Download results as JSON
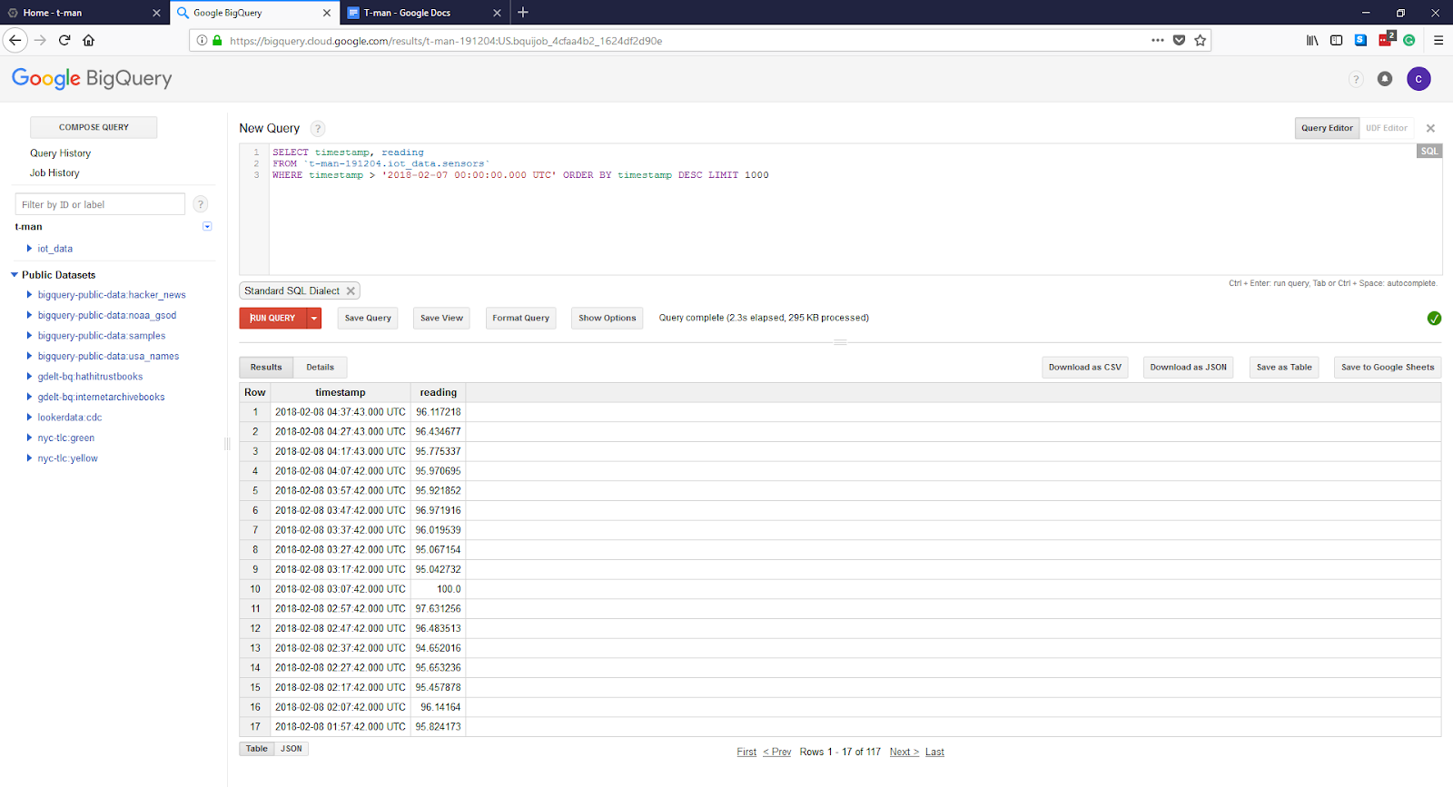Viewport: 1453px width, 787px height. click(1188, 368)
